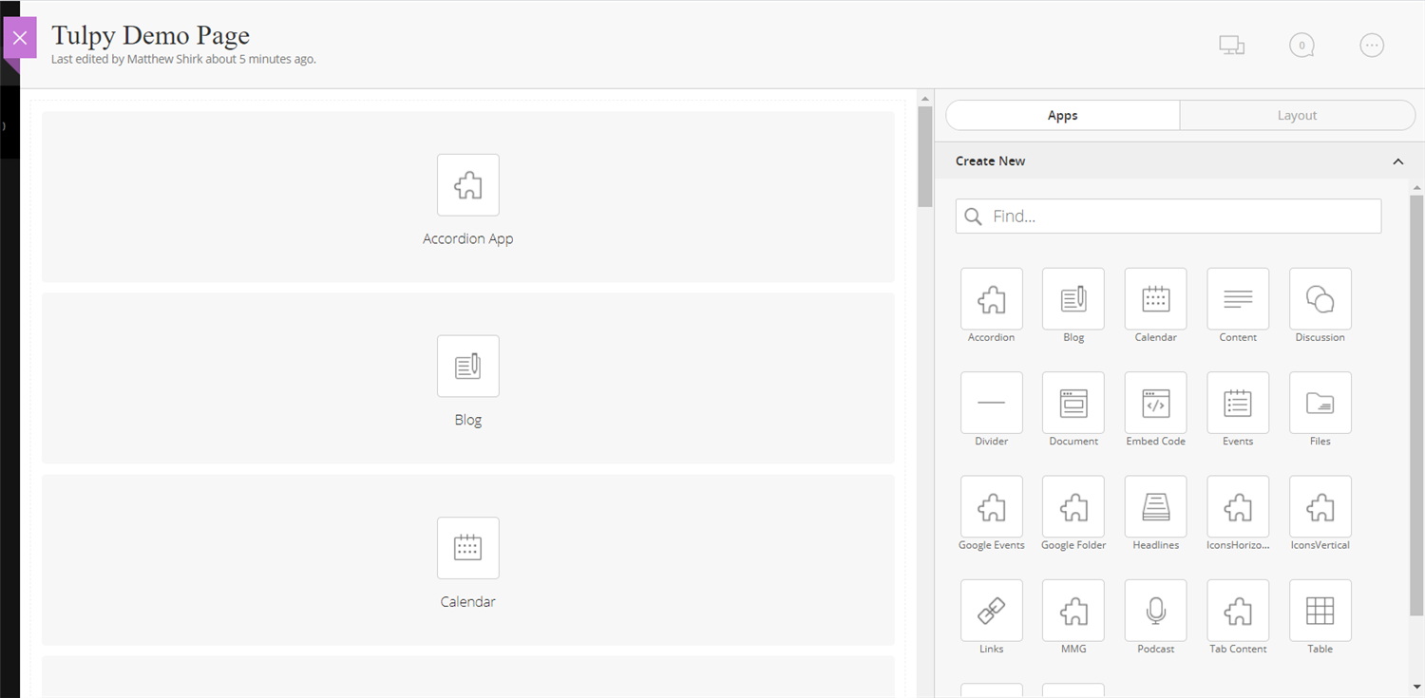Screen dimensions: 1425x698
Task: Add a Calendar app from Create New
Action: coord(1155,299)
